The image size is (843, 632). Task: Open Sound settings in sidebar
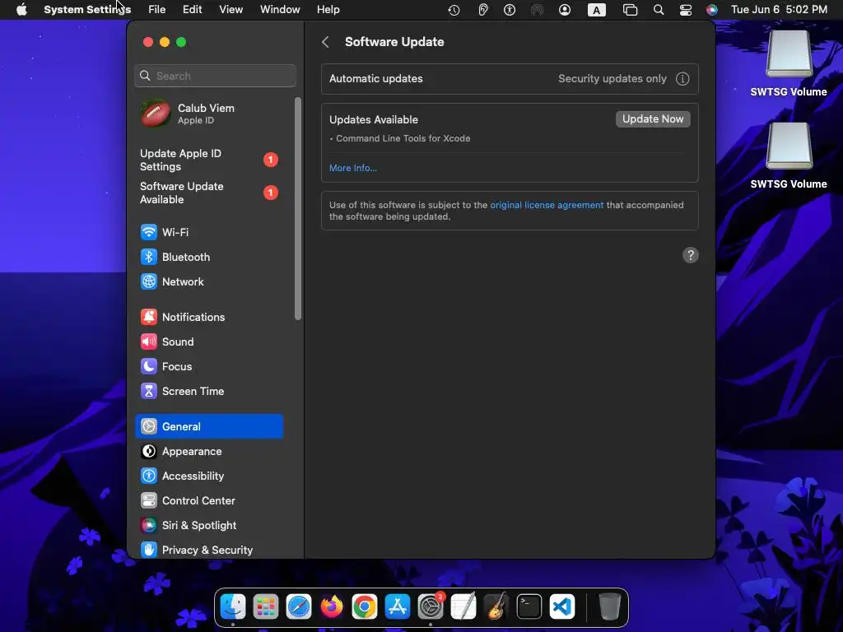[x=208, y=342]
